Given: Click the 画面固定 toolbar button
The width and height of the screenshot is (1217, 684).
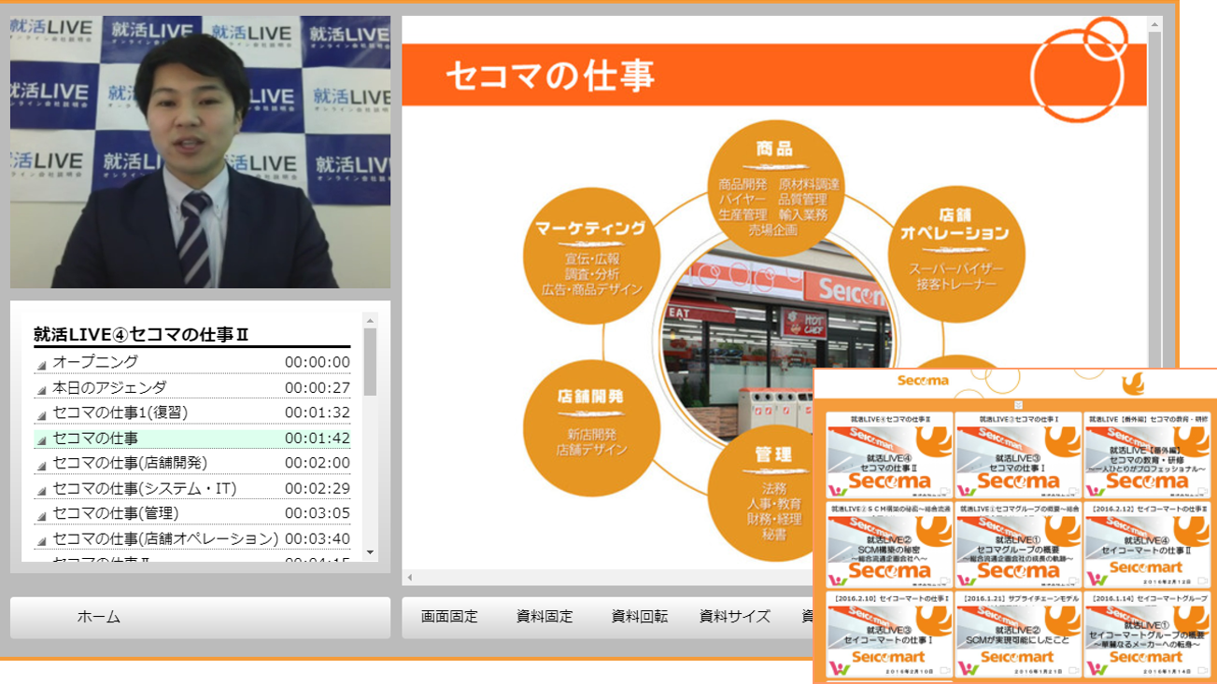Looking at the screenshot, I should [449, 617].
